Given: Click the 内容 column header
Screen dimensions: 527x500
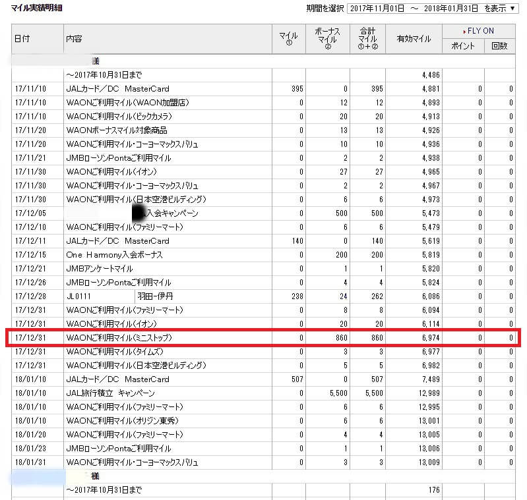Looking at the screenshot, I should click(x=75, y=39).
